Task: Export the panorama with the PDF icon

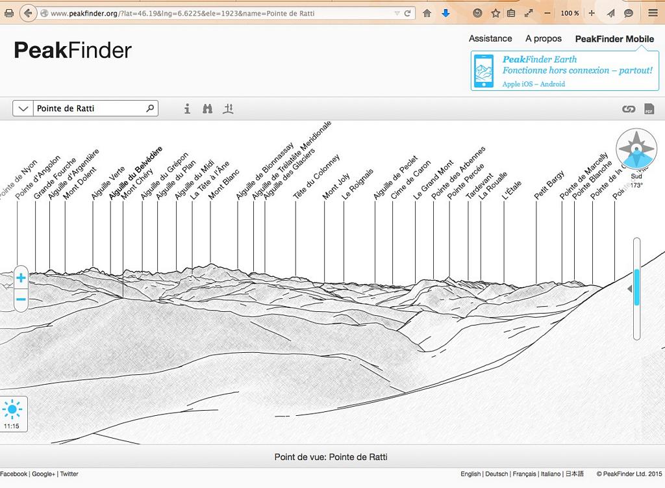Action: point(649,109)
